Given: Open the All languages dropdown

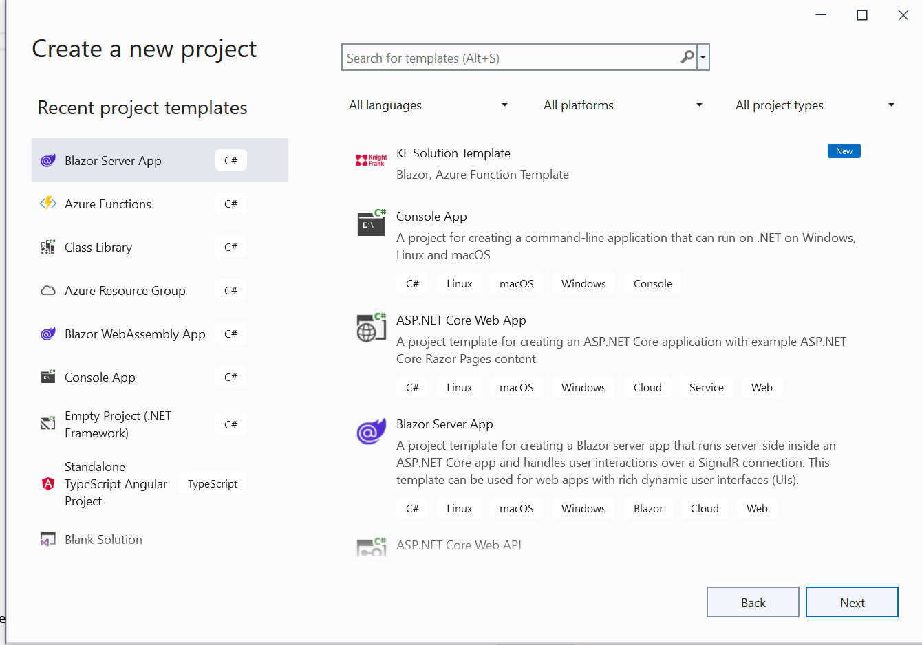Looking at the screenshot, I should point(428,105).
